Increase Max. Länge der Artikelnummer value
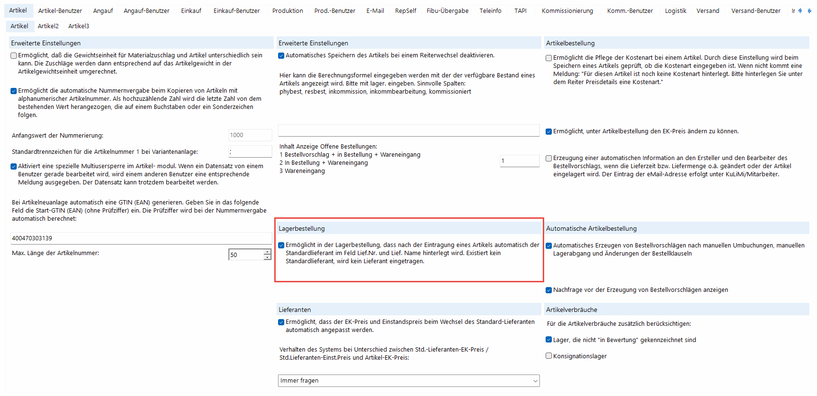 click(268, 252)
